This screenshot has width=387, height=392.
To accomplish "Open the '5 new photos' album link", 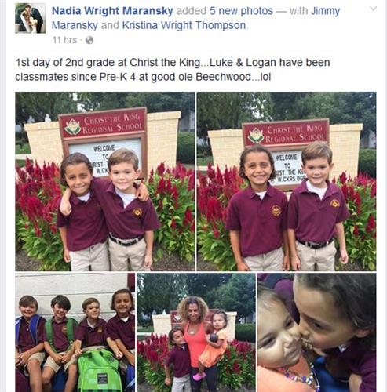I will tap(241, 11).
